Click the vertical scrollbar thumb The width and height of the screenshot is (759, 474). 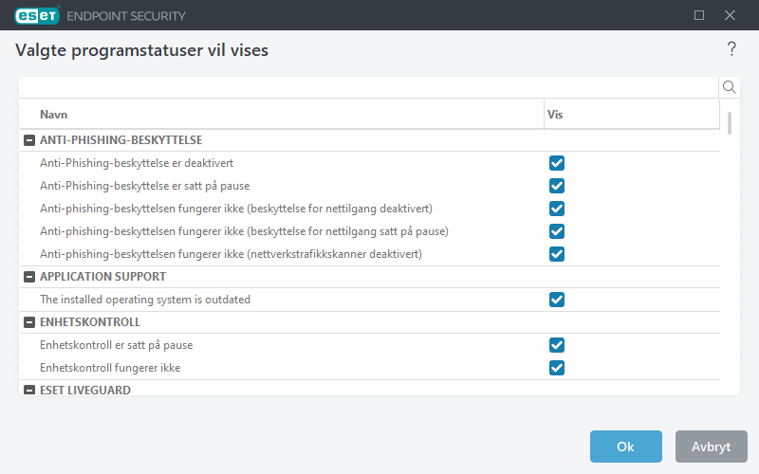(730, 123)
